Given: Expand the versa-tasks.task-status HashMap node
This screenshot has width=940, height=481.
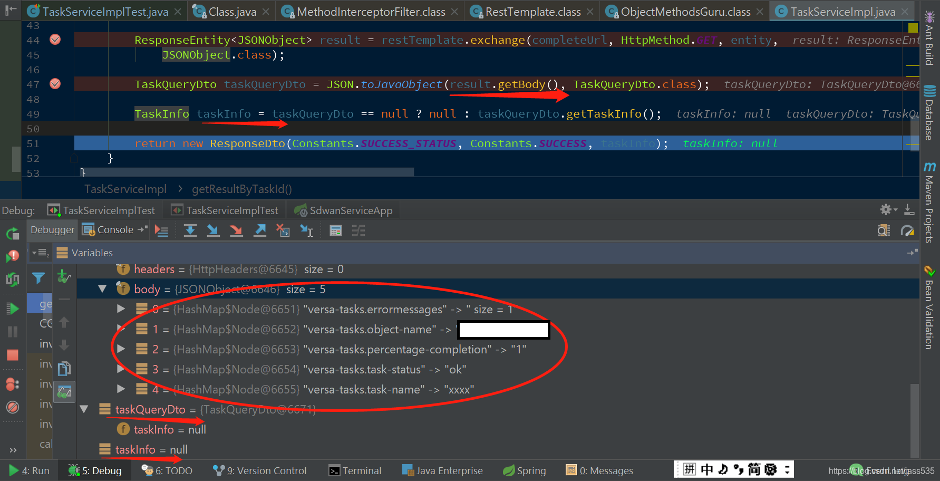Looking at the screenshot, I should coord(121,369).
